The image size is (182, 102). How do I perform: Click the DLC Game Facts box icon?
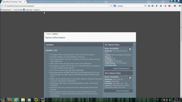click(130, 78)
